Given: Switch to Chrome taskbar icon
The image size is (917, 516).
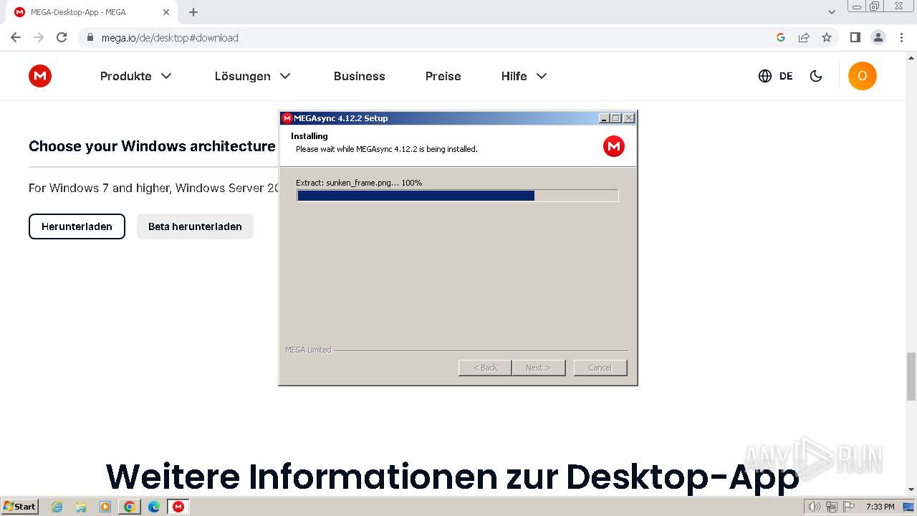Looking at the screenshot, I should [x=129, y=507].
